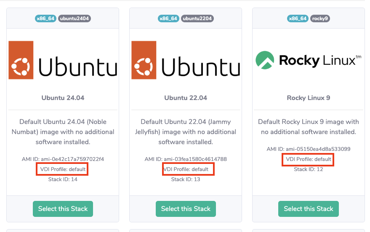Select this Stack for Rocky Linux 9
The width and height of the screenshot is (370, 232).
[x=309, y=209]
